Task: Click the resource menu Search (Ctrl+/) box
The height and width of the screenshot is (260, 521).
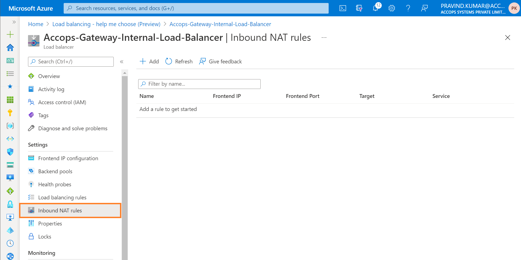Action: 71,62
